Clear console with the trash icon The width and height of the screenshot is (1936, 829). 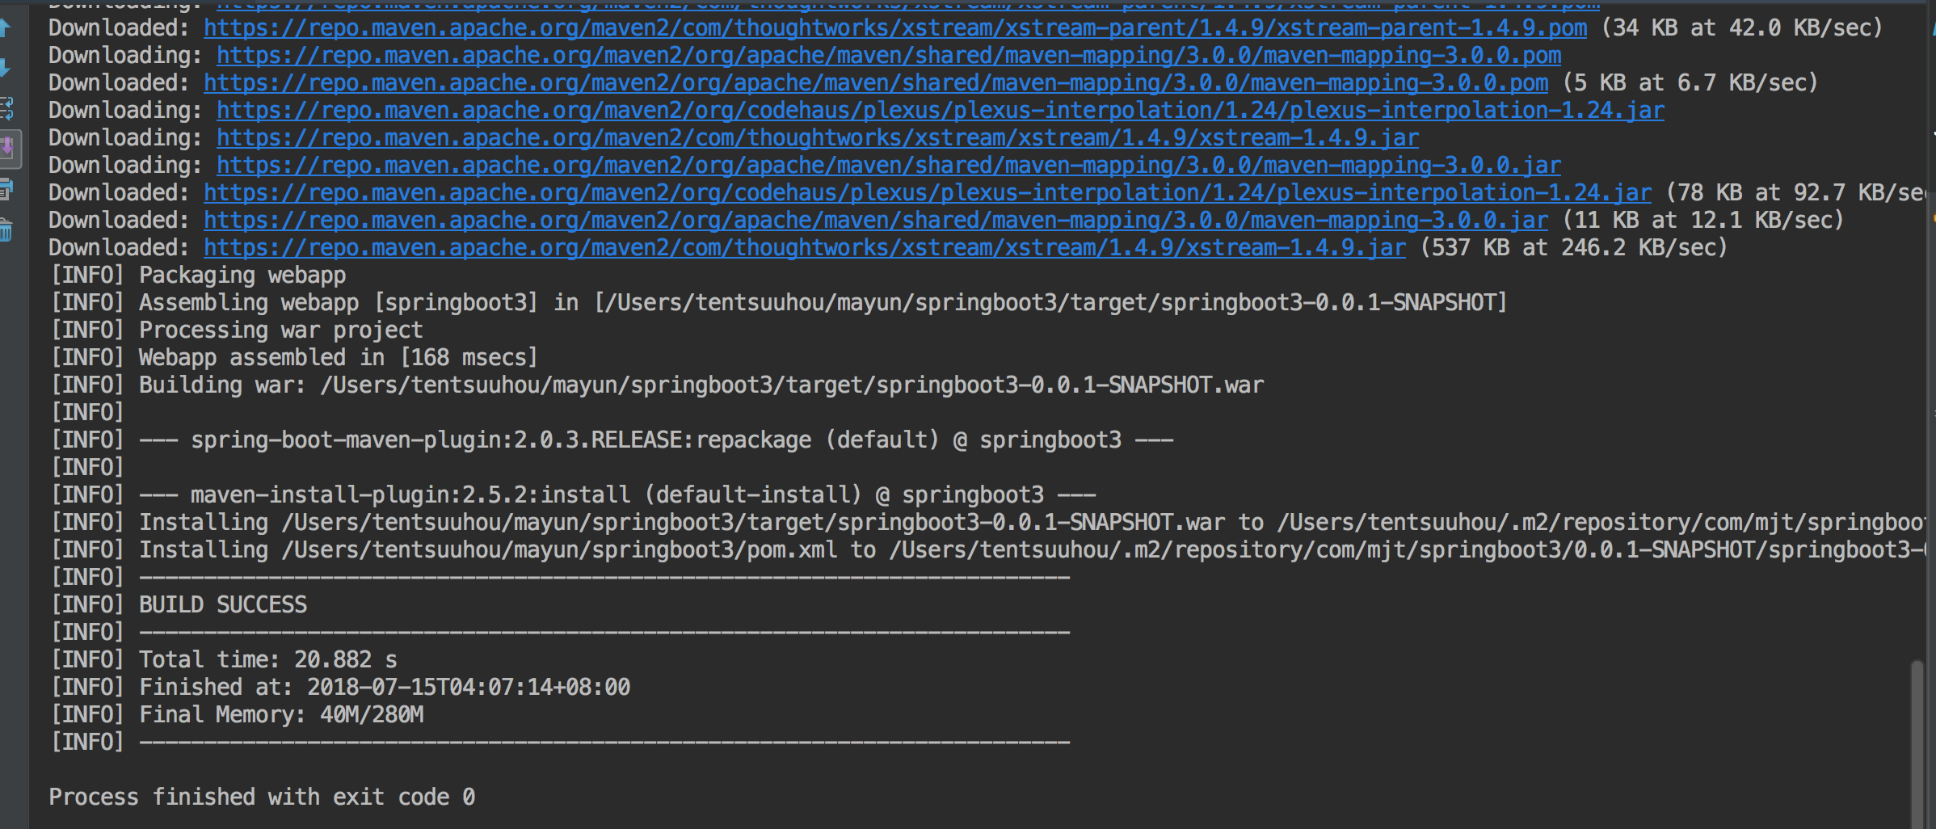pyautogui.click(x=6, y=231)
